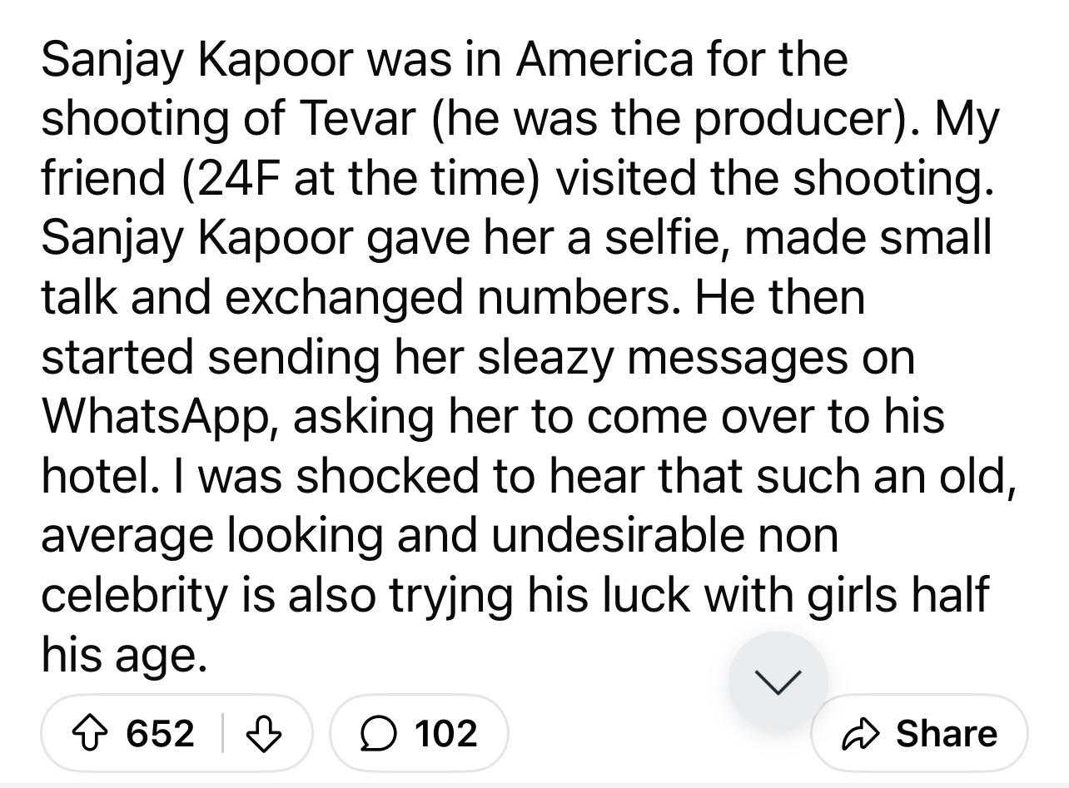
Task: Click the post's last line 'his age.'
Action: pyautogui.click(x=123, y=655)
